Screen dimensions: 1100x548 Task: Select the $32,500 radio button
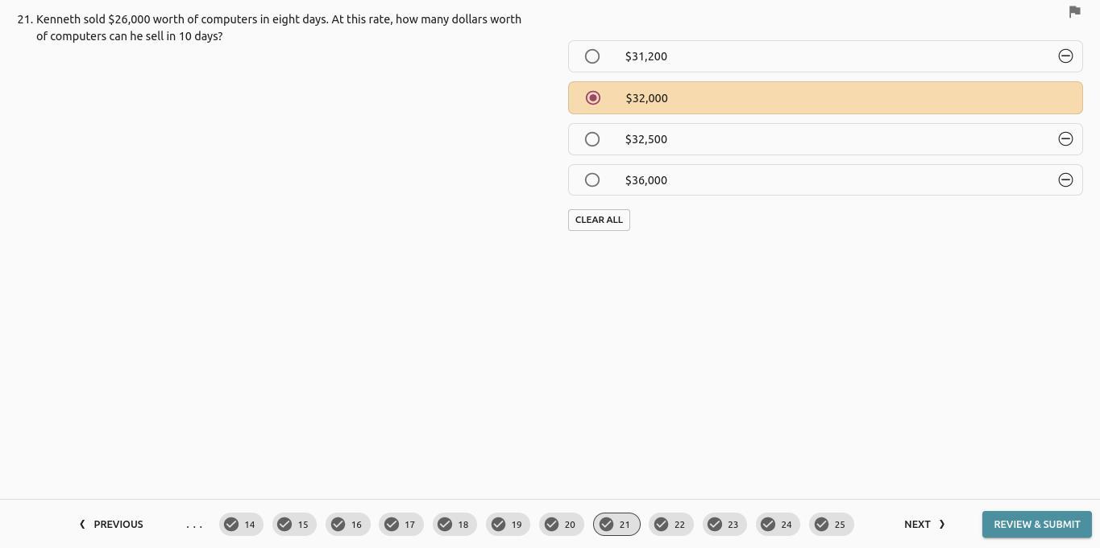tap(592, 139)
